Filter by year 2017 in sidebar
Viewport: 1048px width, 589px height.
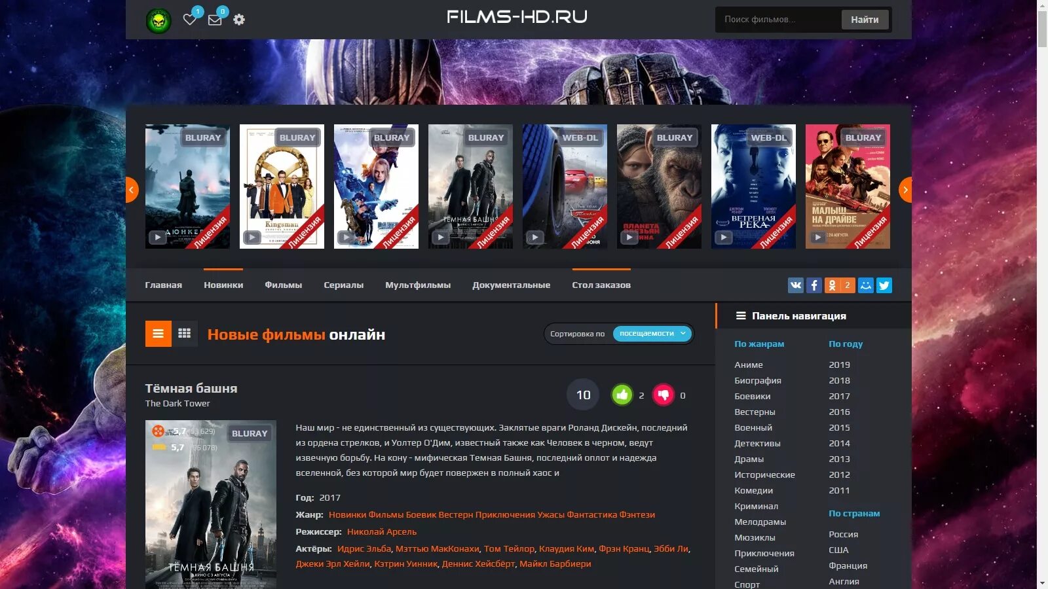pos(839,396)
